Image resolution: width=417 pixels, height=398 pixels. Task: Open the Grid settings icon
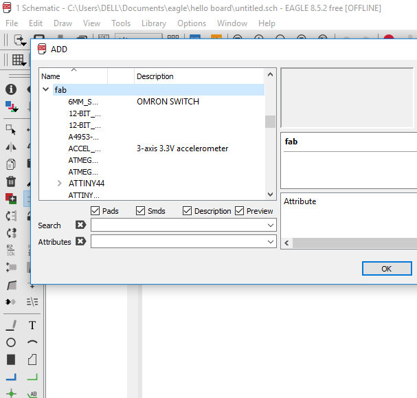(x=19, y=60)
